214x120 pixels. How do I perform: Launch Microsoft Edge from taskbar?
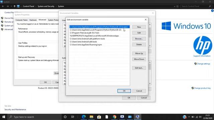click(84, 117)
